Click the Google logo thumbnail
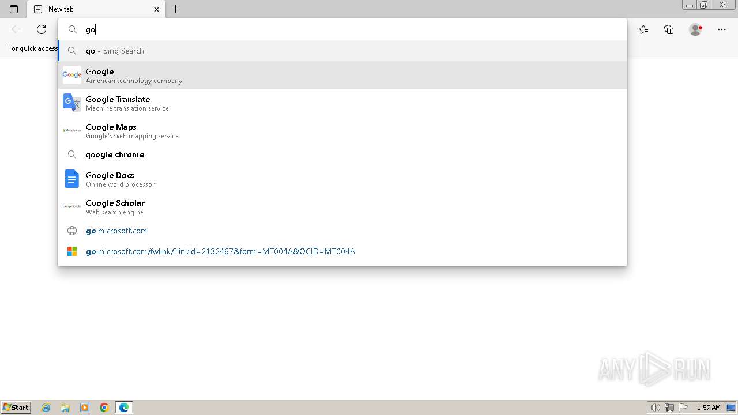The image size is (738, 415). [72, 75]
